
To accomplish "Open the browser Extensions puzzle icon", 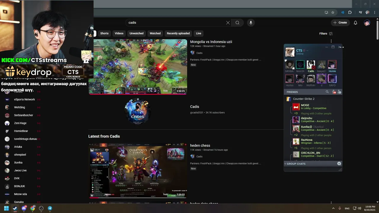I will [350, 12].
